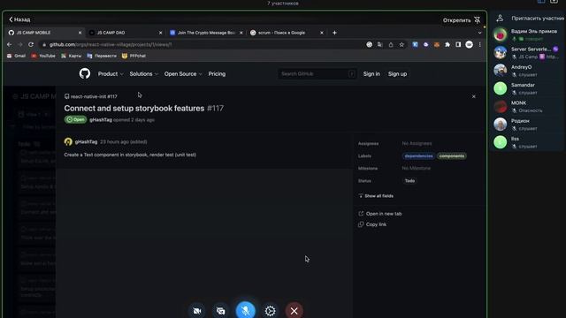Click the Sign in link
The image size is (566, 318).
click(371, 74)
